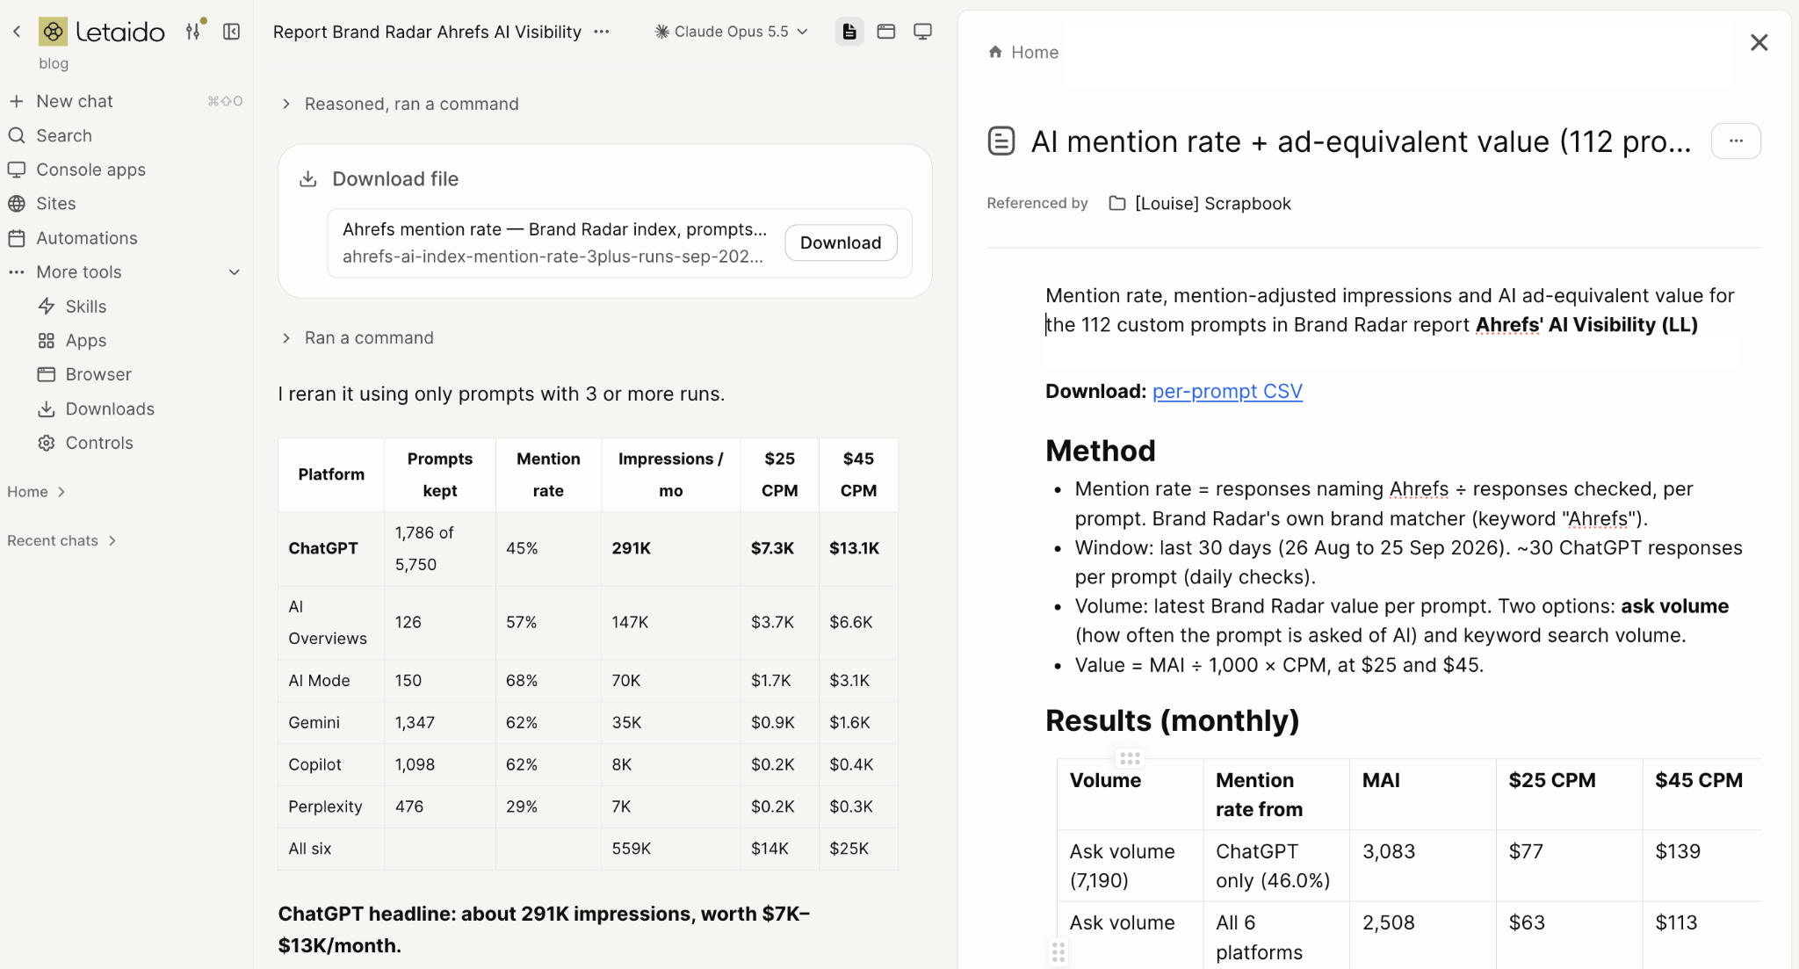The height and width of the screenshot is (969, 1799).
Task: Open the [Louise] Scrapbook folder reference
Action: click(x=1200, y=203)
